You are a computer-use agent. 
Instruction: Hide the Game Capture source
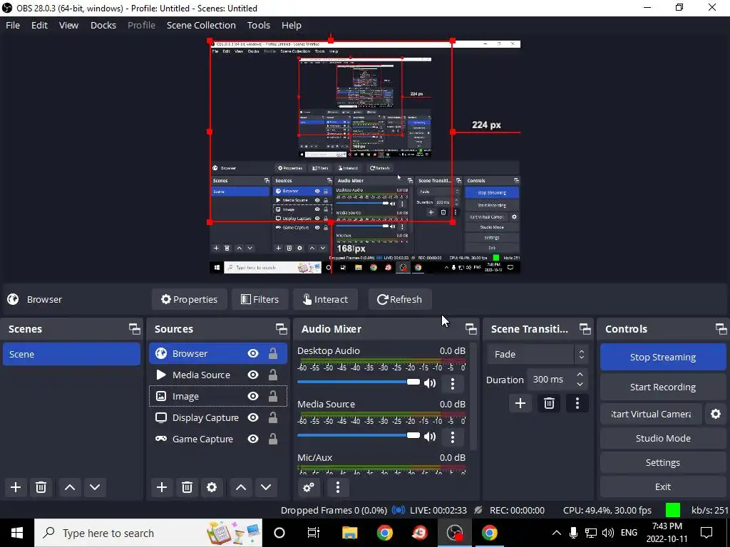pos(253,439)
